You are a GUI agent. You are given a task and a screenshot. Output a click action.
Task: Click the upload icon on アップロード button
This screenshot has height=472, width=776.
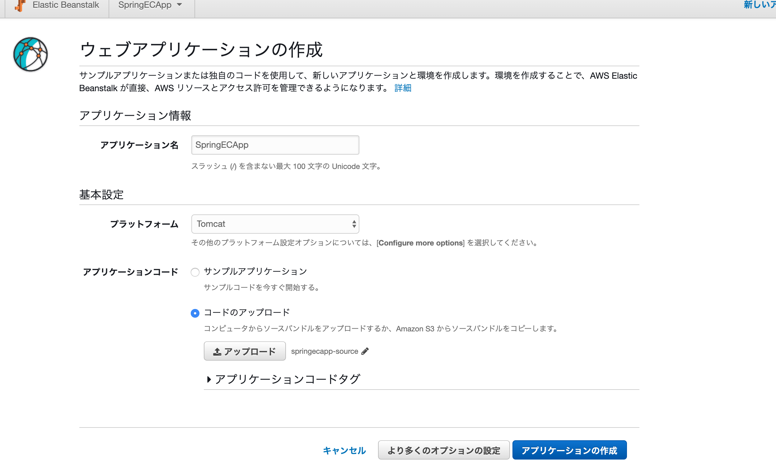pyautogui.click(x=217, y=351)
